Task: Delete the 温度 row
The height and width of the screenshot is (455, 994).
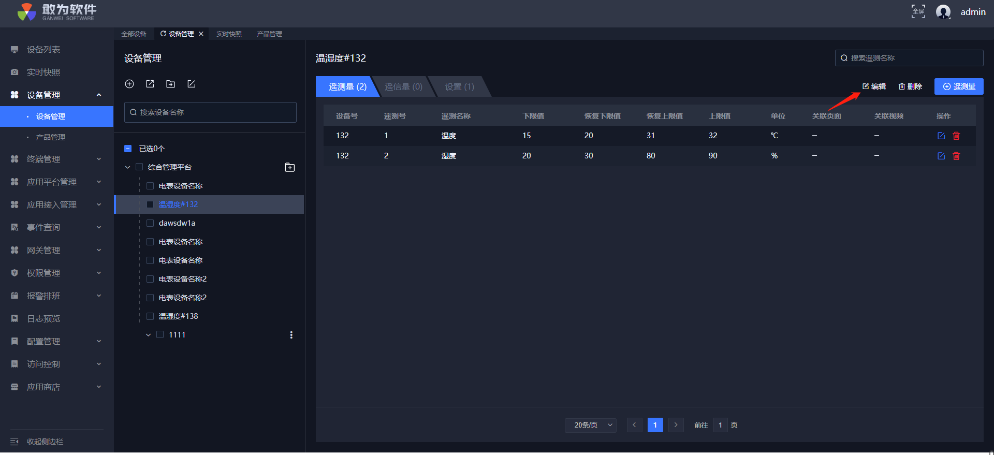Action: [x=956, y=136]
